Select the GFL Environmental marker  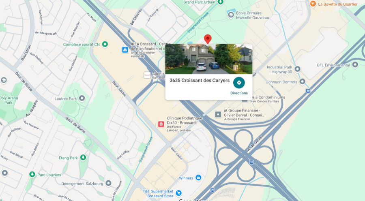pyautogui.click(x=355, y=65)
